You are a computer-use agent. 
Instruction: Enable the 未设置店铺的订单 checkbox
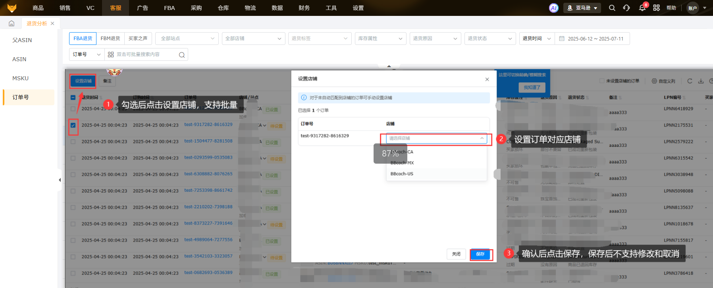pyautogui.click(x=602, y=81)
